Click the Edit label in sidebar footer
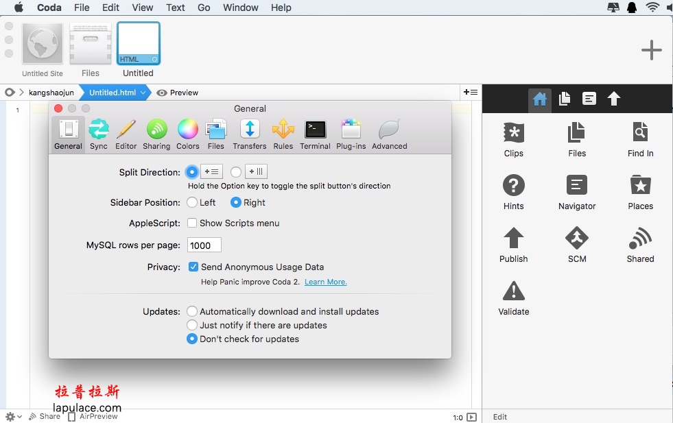The image size is (673, 423). (x=499, y=417)
